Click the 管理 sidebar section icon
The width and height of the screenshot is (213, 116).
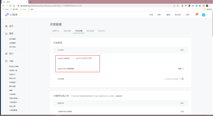pos(6,33)
